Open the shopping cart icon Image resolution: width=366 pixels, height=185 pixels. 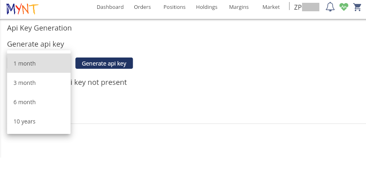pyautogui.click(x=357, y=7)
